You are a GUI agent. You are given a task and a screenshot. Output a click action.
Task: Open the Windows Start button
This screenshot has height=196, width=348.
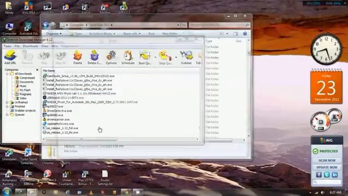click(x=7, y=192)
